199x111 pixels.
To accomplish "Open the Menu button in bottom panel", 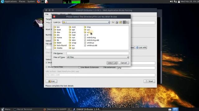I will click(x=6, y=109).
